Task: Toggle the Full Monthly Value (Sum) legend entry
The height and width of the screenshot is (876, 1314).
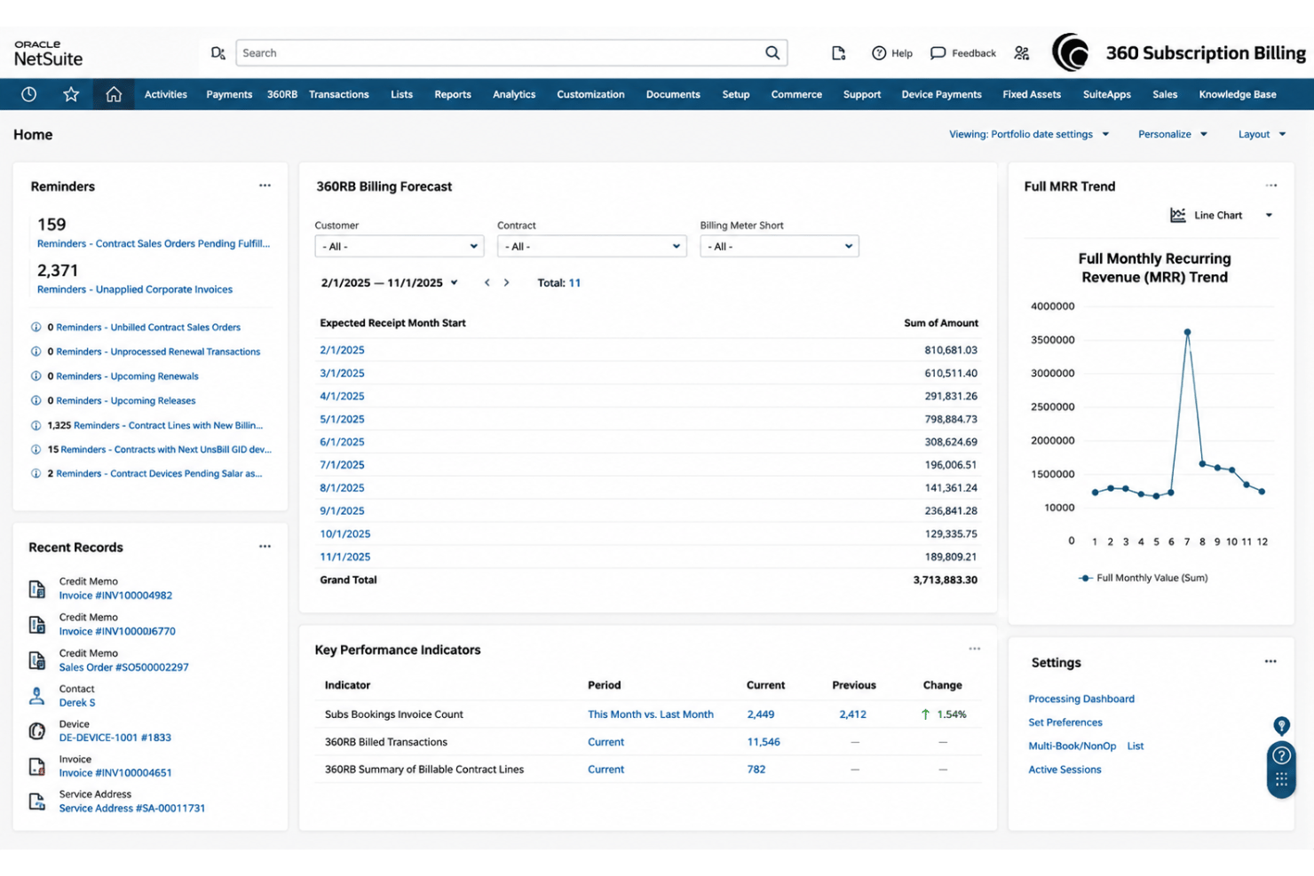Action: (x=1144, y=578)
